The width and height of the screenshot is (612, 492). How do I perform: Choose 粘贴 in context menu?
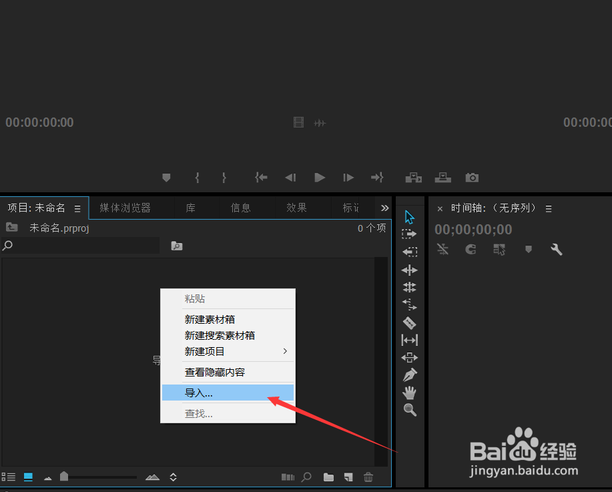(228, 298)
